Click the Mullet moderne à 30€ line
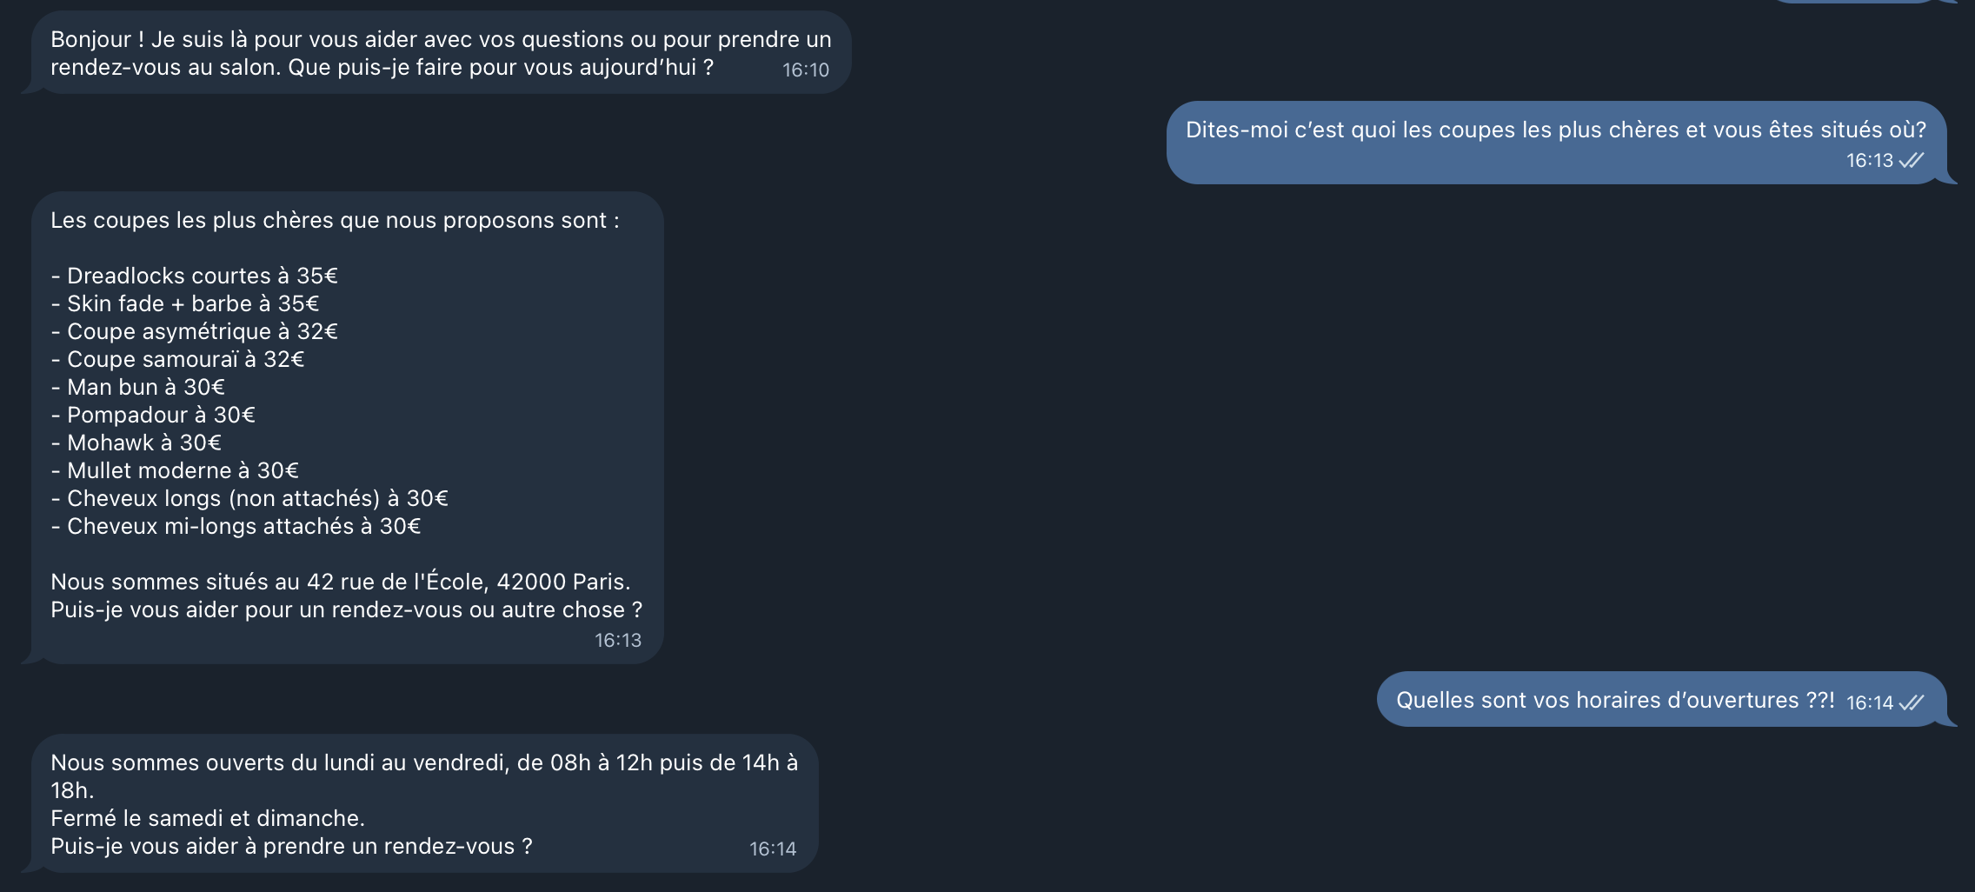The height and width of the screenshot is (892, 1975). pos(175,470)
